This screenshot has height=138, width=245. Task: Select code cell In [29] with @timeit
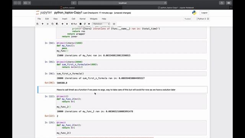click(x=131, y=128)
